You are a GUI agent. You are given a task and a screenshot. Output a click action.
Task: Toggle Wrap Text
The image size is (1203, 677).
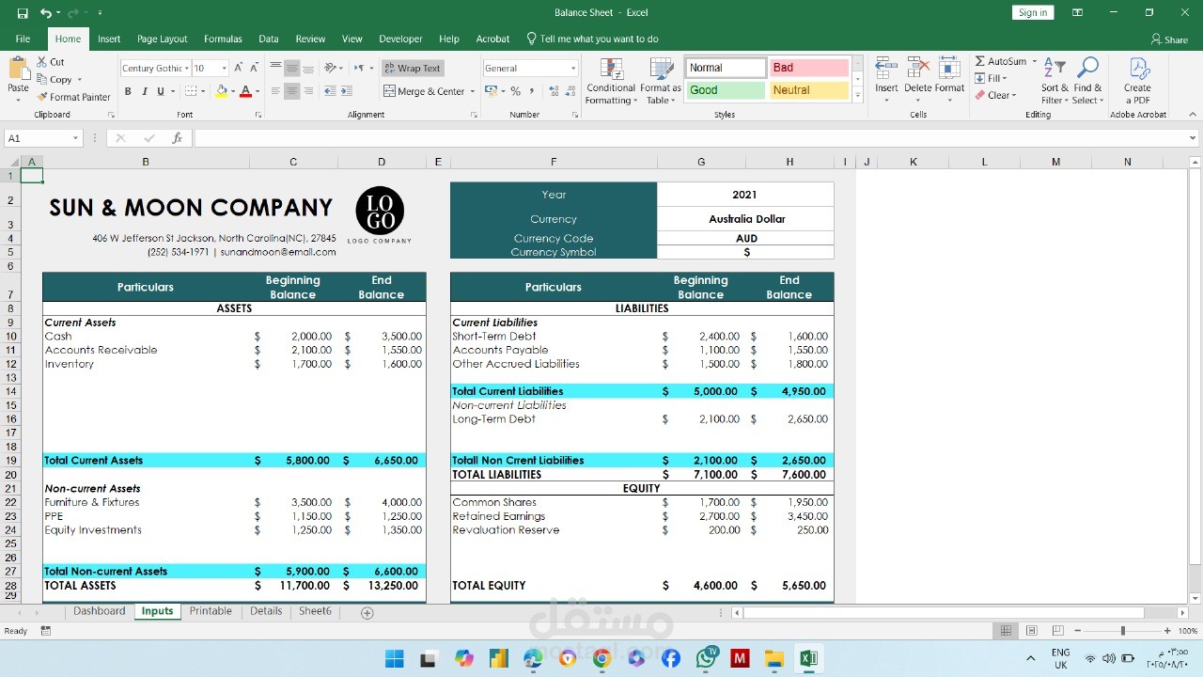click(x=413, y=68)
